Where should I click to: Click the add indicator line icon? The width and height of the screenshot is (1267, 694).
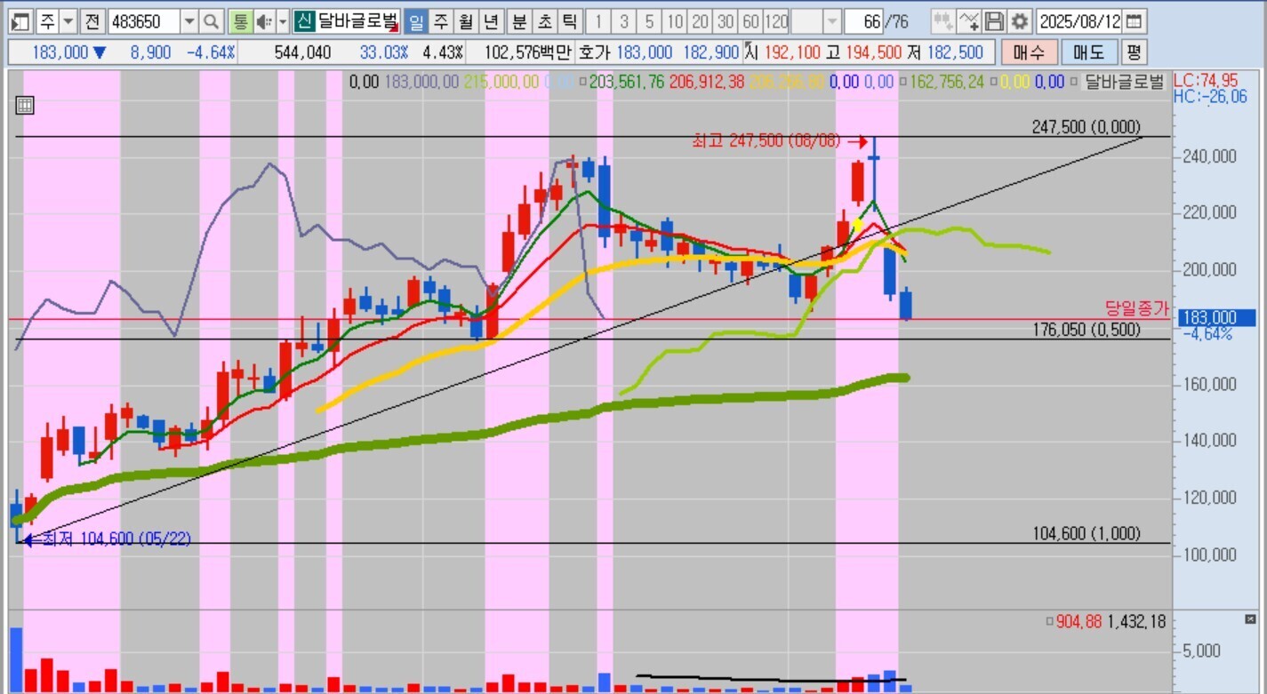969,21
